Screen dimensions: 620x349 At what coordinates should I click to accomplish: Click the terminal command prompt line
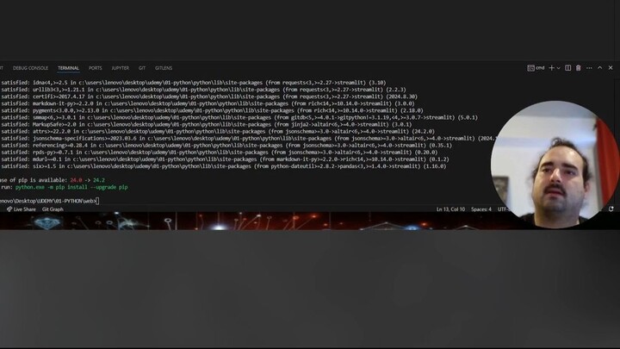[49, 201]
